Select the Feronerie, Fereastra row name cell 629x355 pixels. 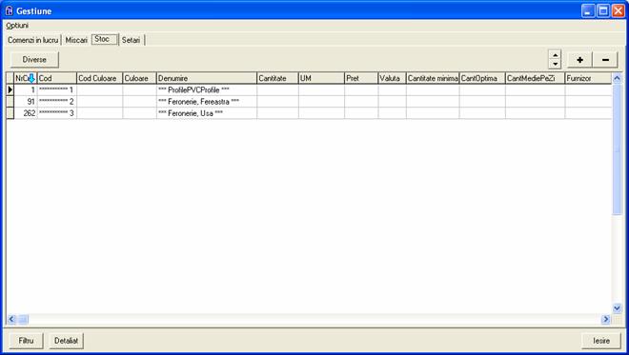tap(206, 102)
